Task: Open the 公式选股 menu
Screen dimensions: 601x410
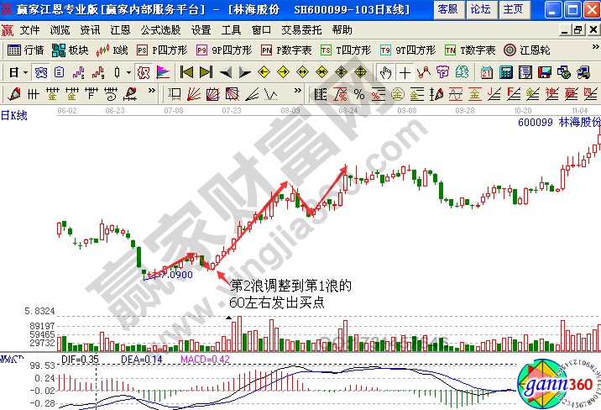Action: coord(161,29)
